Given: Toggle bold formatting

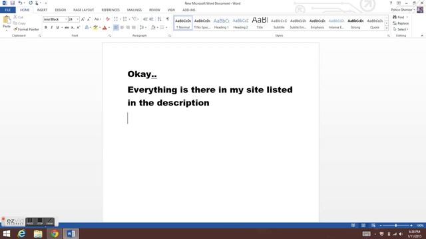Looking at the screenshot, I should (x=46, y=27).
